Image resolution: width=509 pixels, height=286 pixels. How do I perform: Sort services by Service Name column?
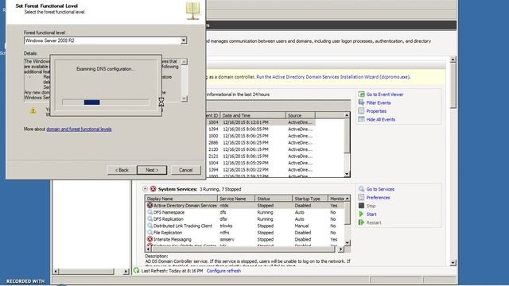[236, 199]
